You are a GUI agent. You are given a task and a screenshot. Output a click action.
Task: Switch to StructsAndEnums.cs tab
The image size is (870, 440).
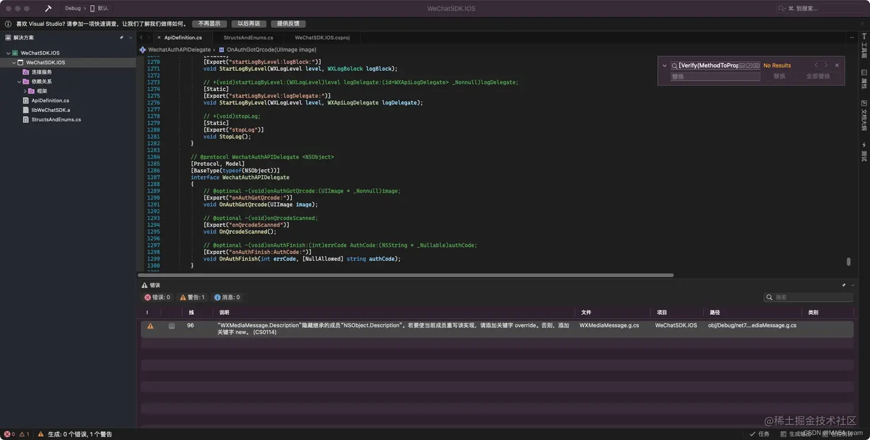pos(249,37)
